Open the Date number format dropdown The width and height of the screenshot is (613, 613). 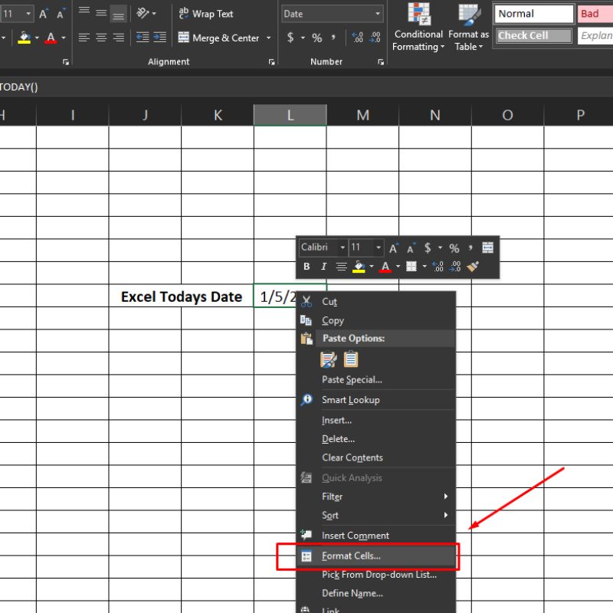378,14
